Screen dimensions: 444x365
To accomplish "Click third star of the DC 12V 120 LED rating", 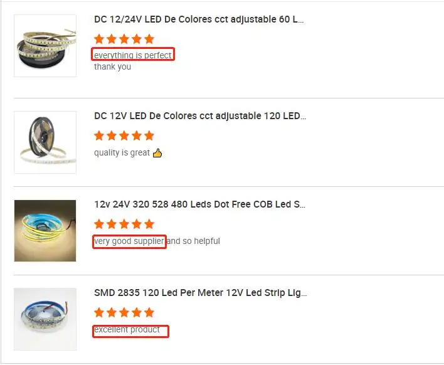I will pyautogui.click(x=124, y=135).
